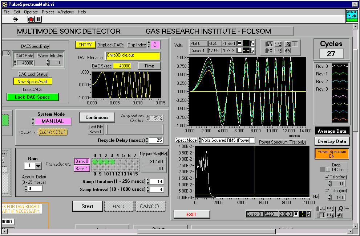Click the Continuous button

coord(97,117)
